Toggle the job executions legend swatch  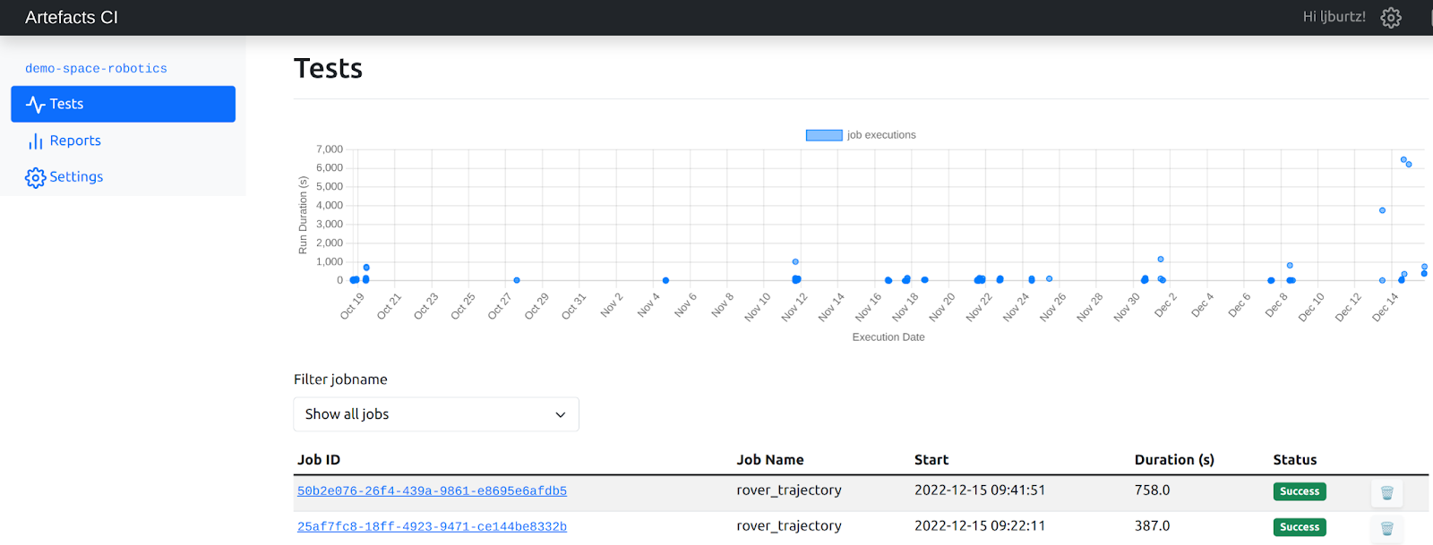(824, 135)
